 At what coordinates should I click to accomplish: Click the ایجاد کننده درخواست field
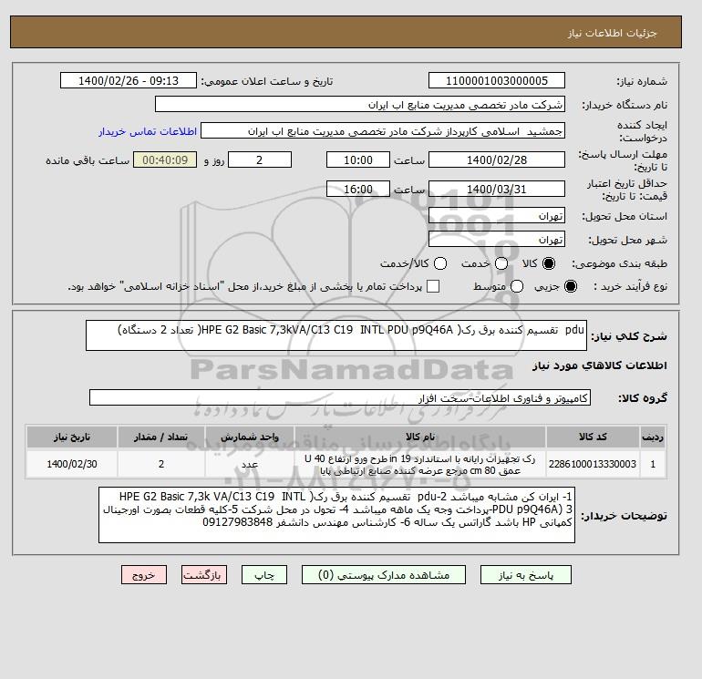(x=383, y=131)
